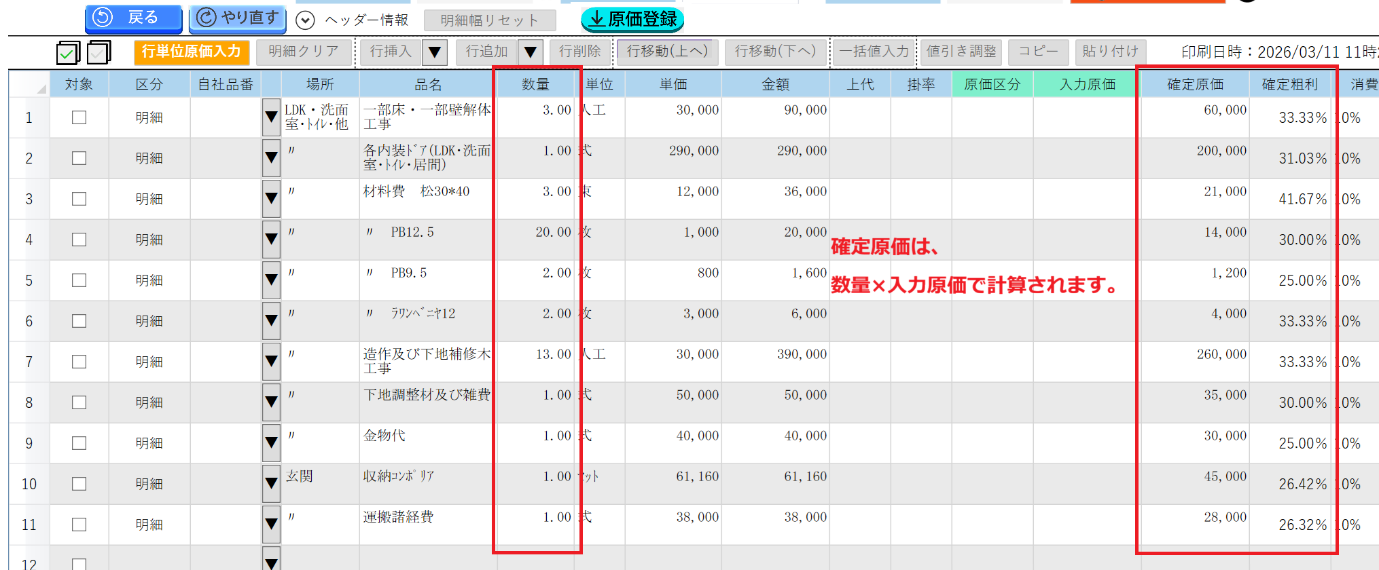The width and height of the screenshot is (1379, 570).
Task: Enable the 対象 checkbox on row 10
Action: tap(79, 484)
